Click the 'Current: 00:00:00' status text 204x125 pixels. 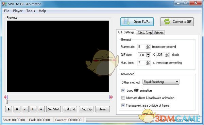[x=68, y=120]
